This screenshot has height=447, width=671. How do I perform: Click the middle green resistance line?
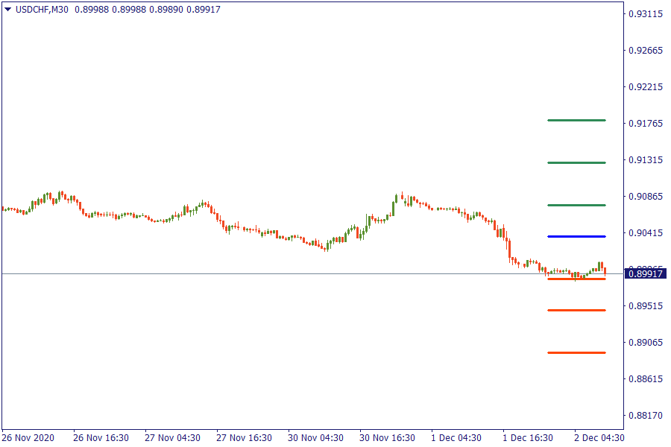[x=576, y=162]
